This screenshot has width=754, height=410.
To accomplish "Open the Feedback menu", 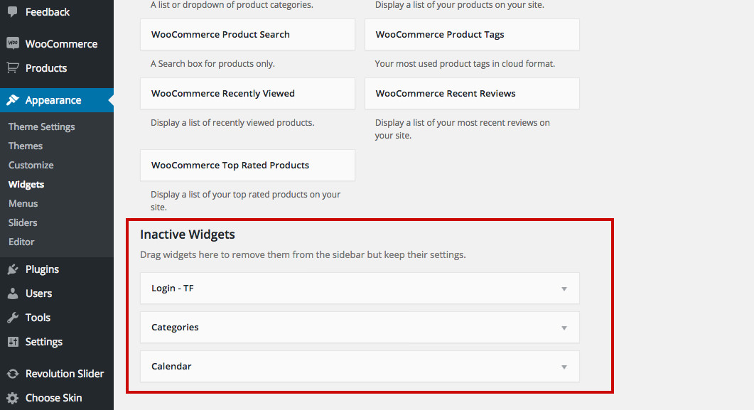I will 57,11.
